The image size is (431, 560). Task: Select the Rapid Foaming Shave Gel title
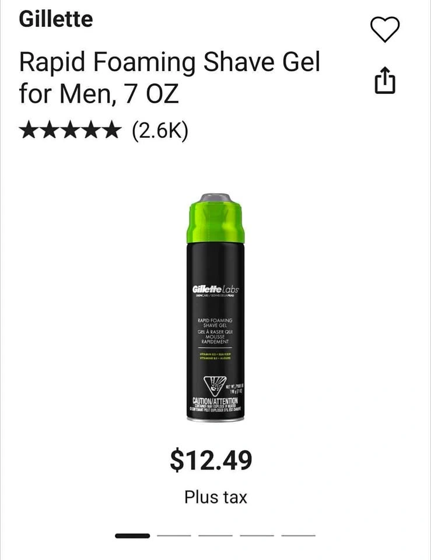point(170,78)
